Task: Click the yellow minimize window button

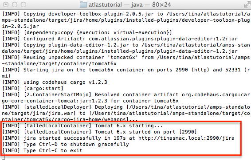Action: point(15,4)
